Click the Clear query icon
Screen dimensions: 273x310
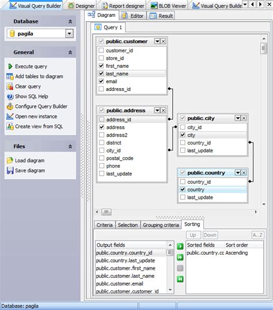click(x=10, y=86)
